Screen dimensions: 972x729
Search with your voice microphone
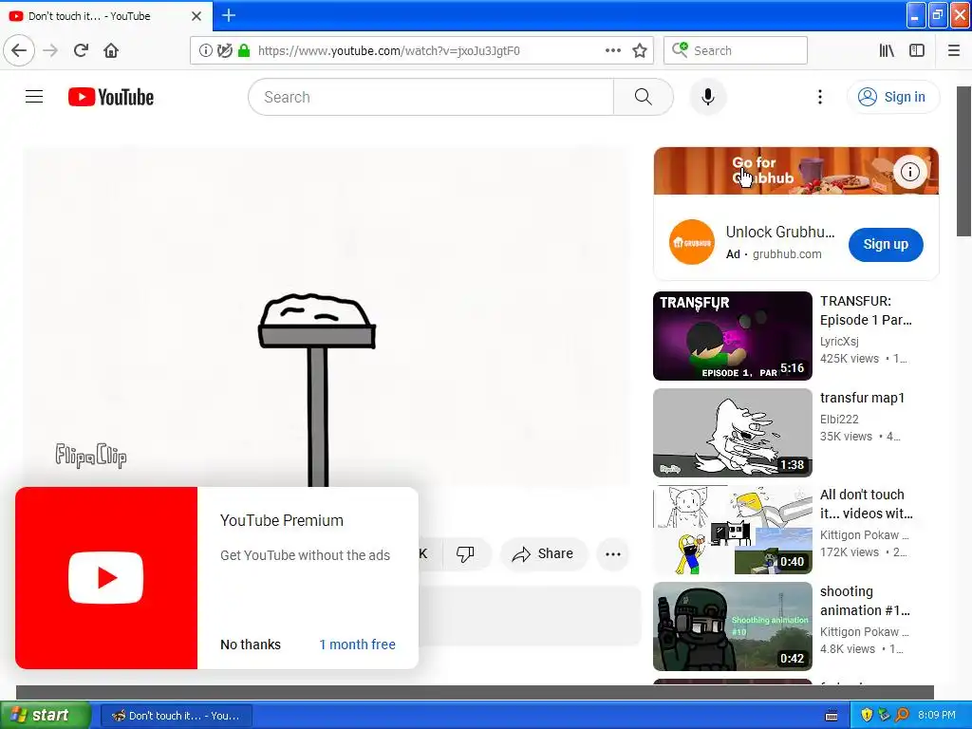[x=707, y=97]
